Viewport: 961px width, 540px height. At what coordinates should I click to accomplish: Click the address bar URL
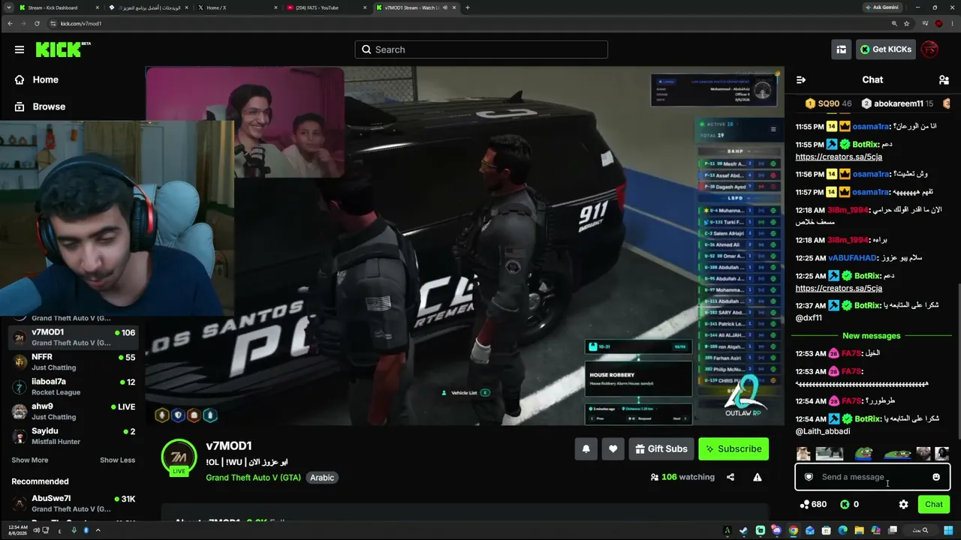coord(81,23)
